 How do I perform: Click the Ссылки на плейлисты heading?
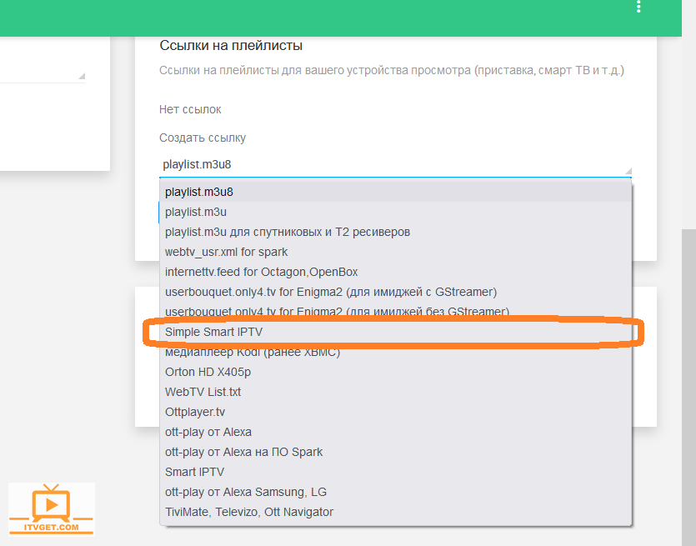[x=231, y=45]
